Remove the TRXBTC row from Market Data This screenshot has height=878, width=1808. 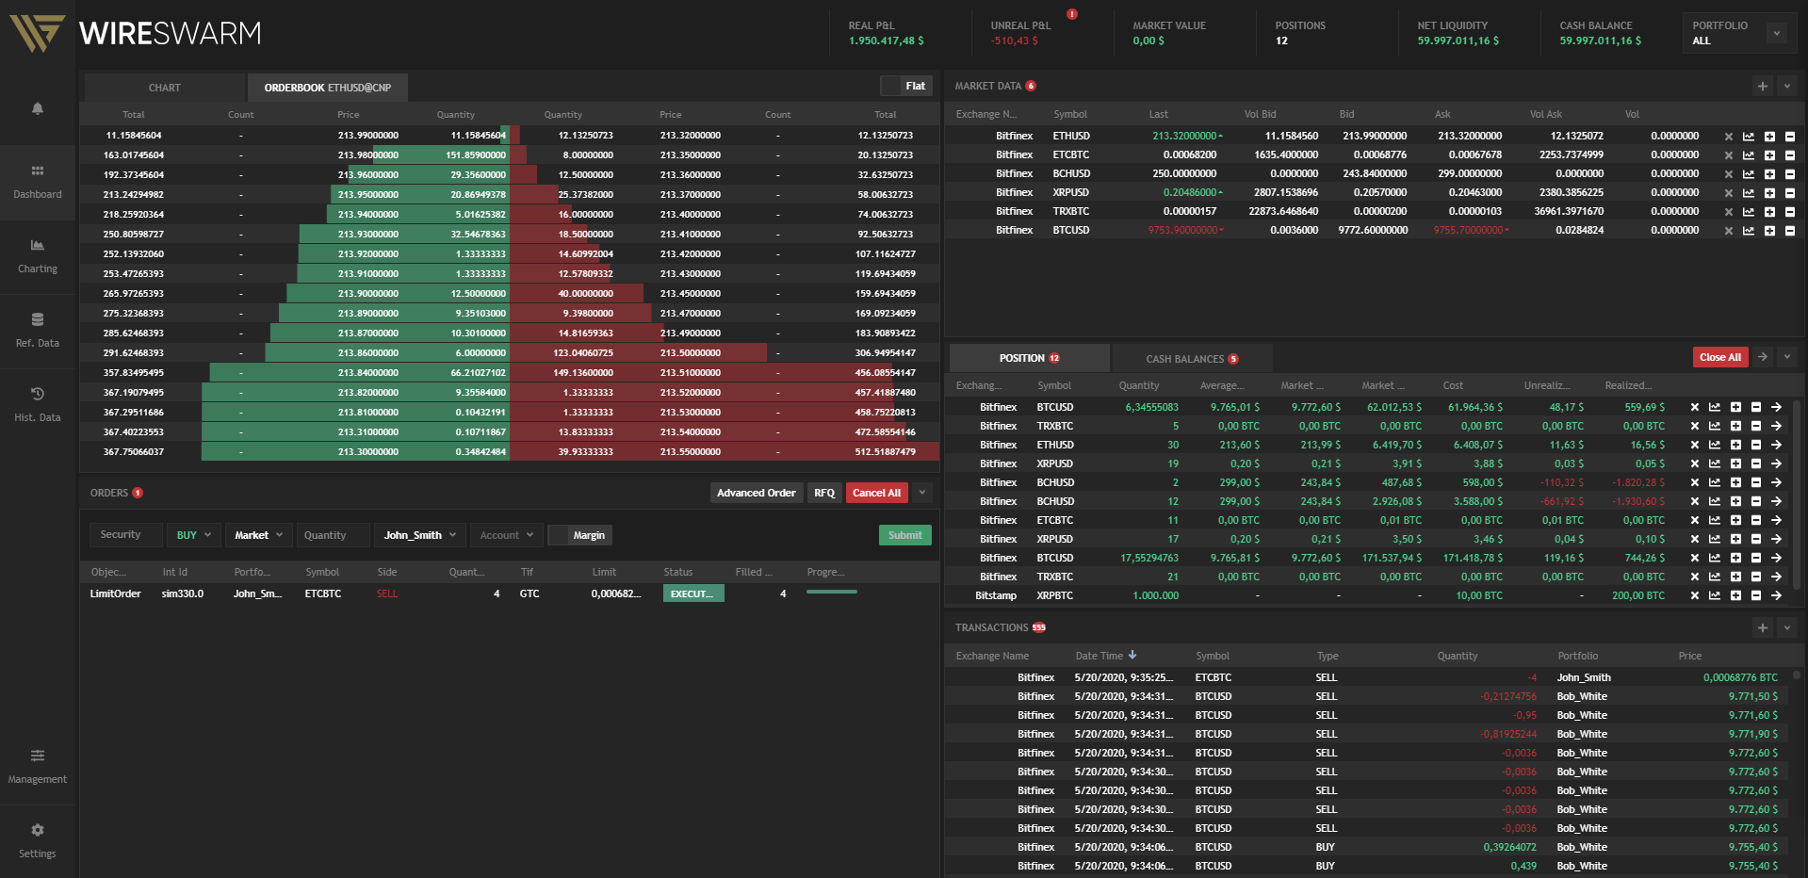pos(1728,212)
